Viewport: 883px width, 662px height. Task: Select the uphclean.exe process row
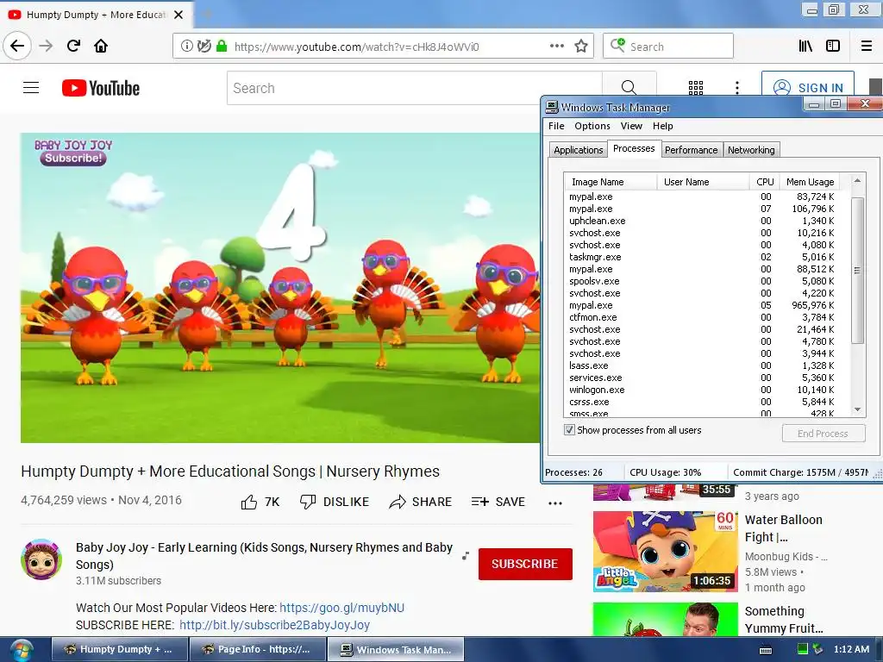click(702, 221)
